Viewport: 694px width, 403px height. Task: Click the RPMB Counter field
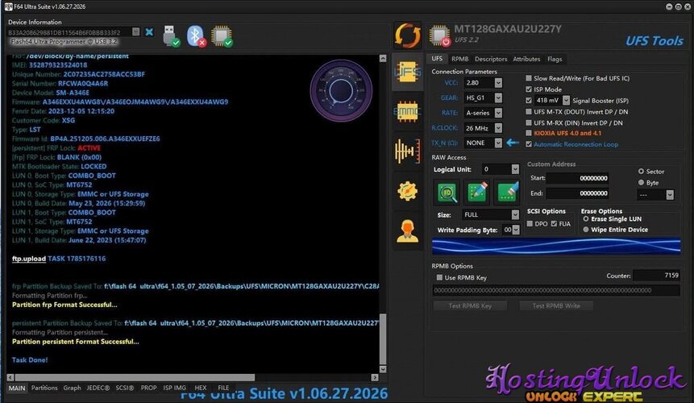coord(656,275)
